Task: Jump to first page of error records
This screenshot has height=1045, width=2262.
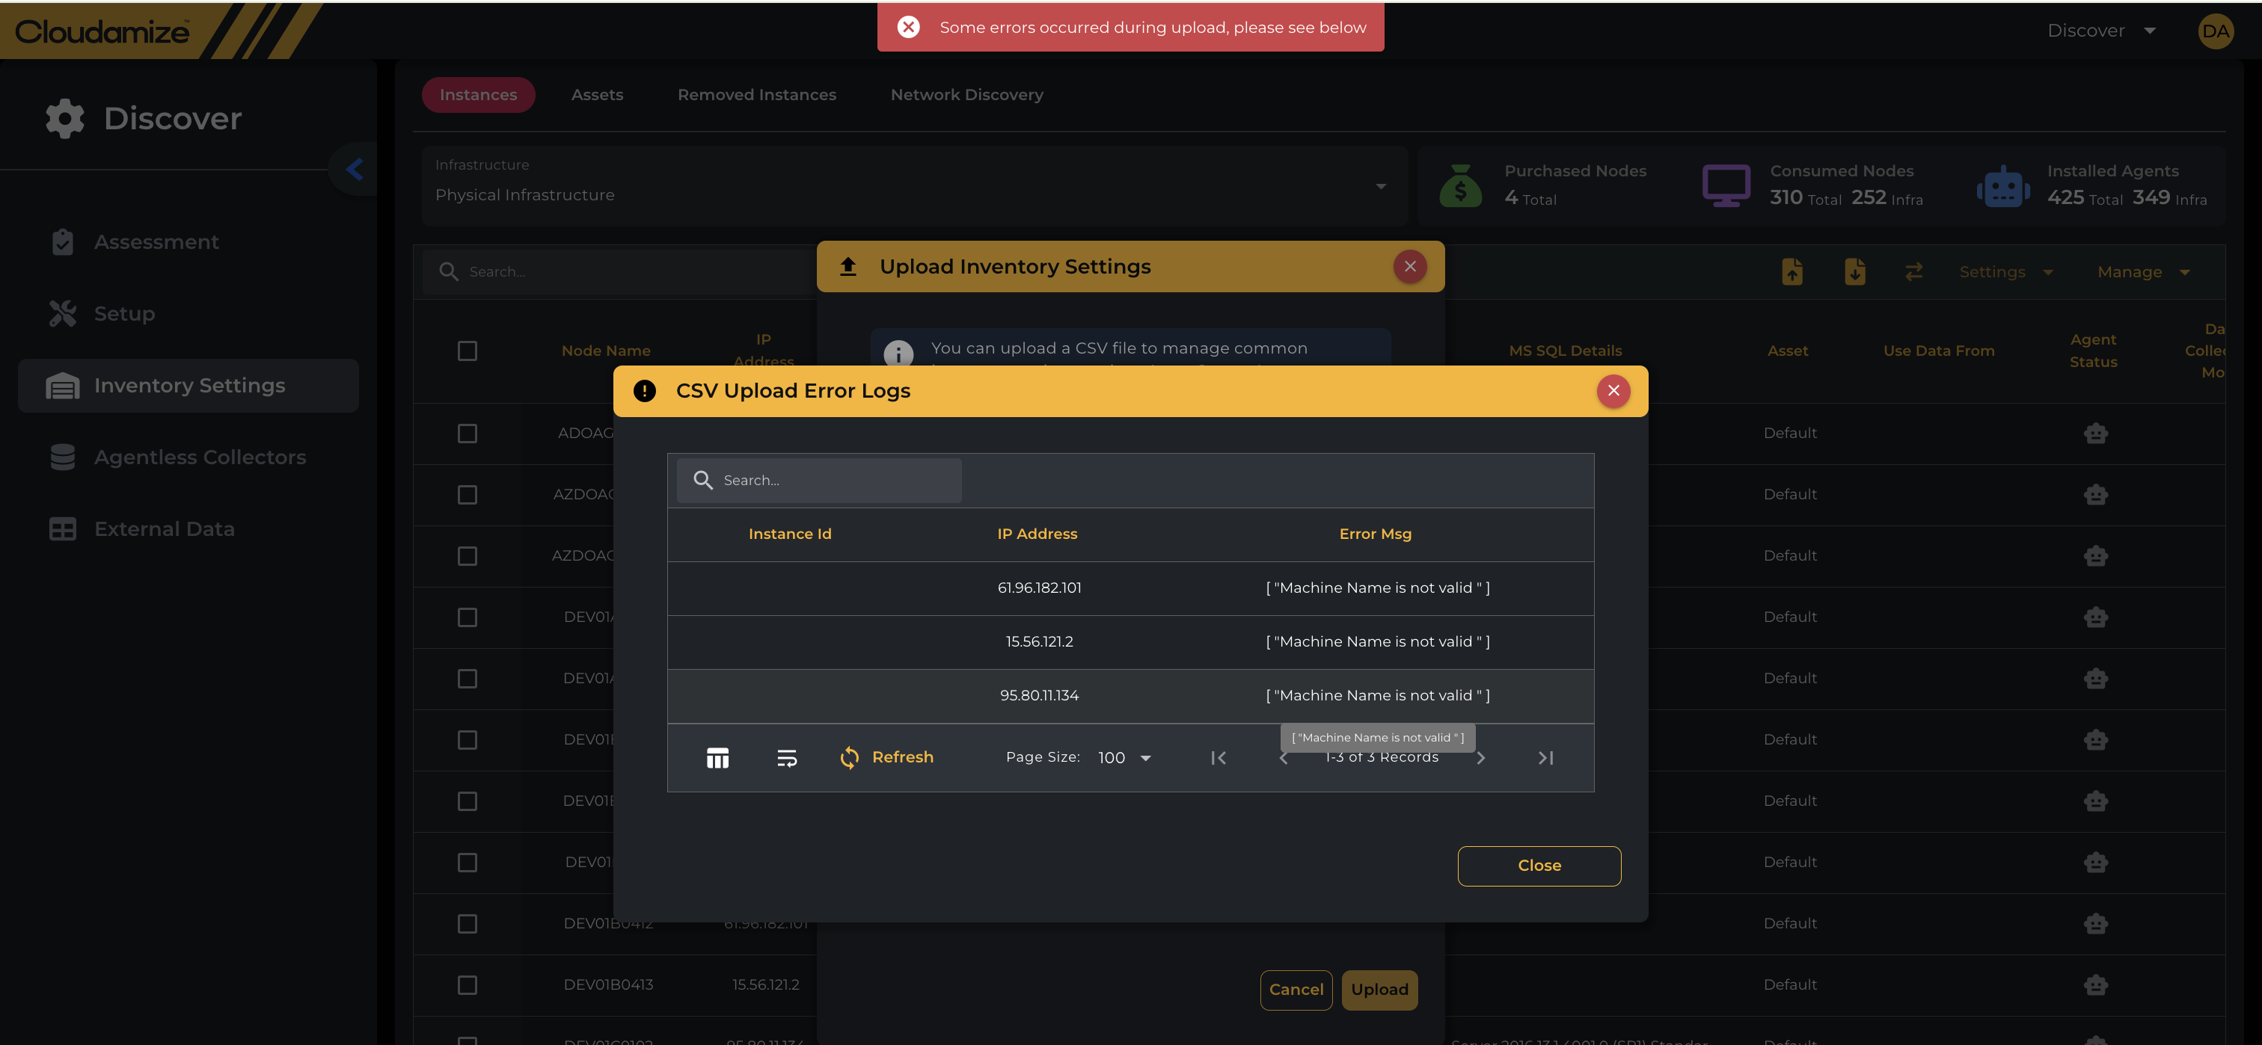Action: click(1218, 758)
